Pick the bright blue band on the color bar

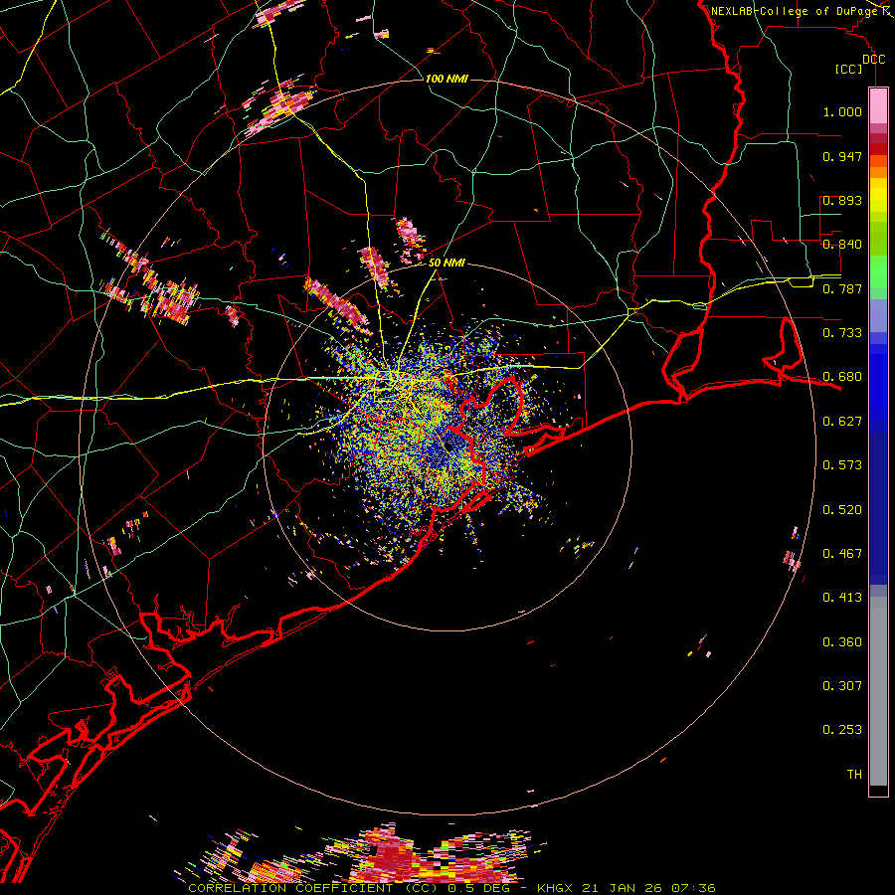(878, 388)
